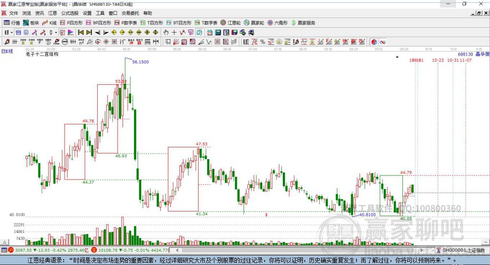Open the 日 period dropdown arrow
This screenshot has width=490, height=265.
11,33
